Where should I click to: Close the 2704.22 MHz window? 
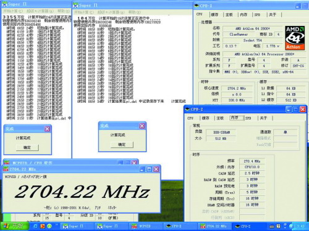point(156,169)
